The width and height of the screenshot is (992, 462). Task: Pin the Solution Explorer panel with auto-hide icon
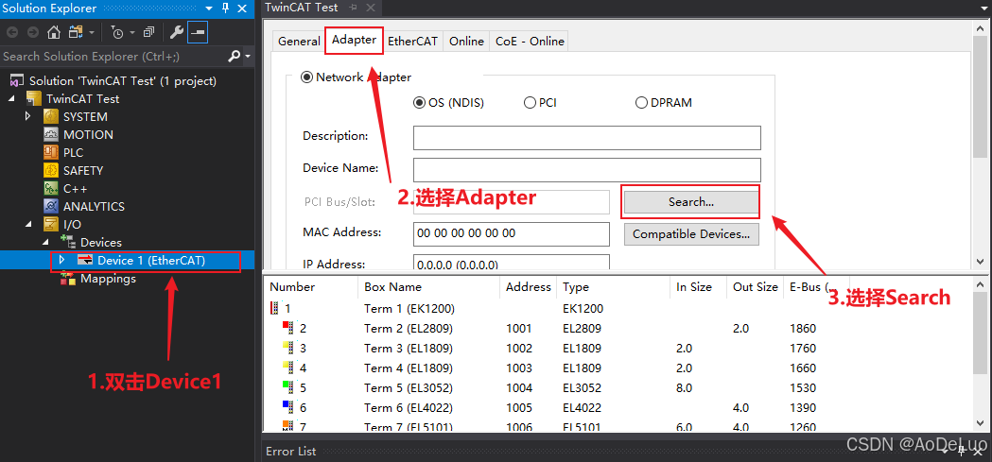(x=225, y=9)
